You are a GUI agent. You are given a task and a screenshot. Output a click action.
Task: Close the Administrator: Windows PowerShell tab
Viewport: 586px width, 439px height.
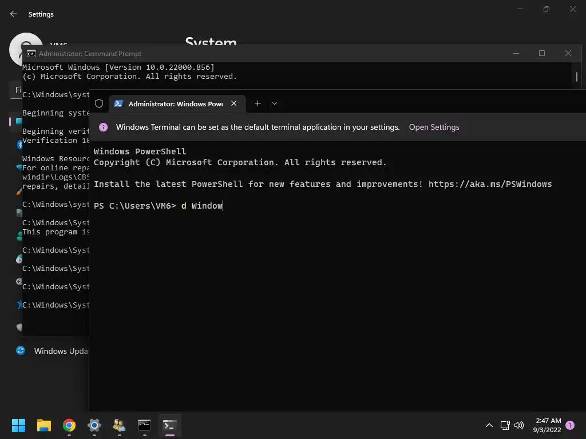click(x=233, y=103)
